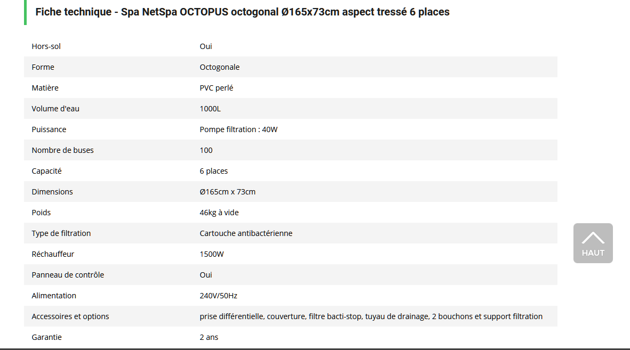Select the Hors-sol row label

[46, 46]
